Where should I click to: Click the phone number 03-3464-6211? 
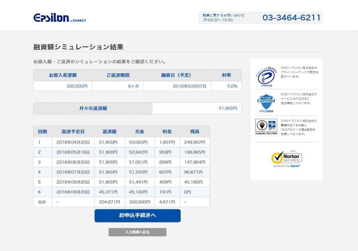(292, 17)
